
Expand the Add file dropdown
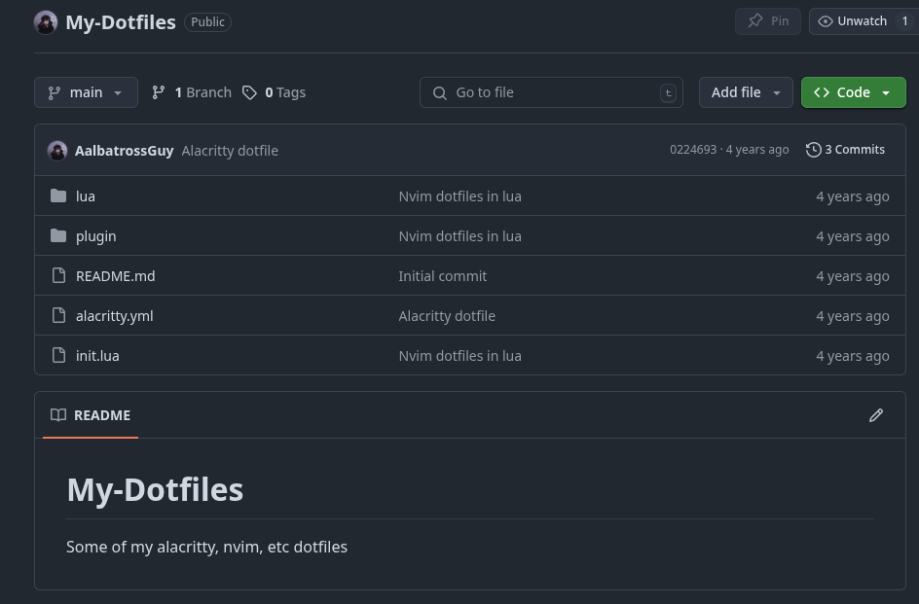tap(746, 92)
